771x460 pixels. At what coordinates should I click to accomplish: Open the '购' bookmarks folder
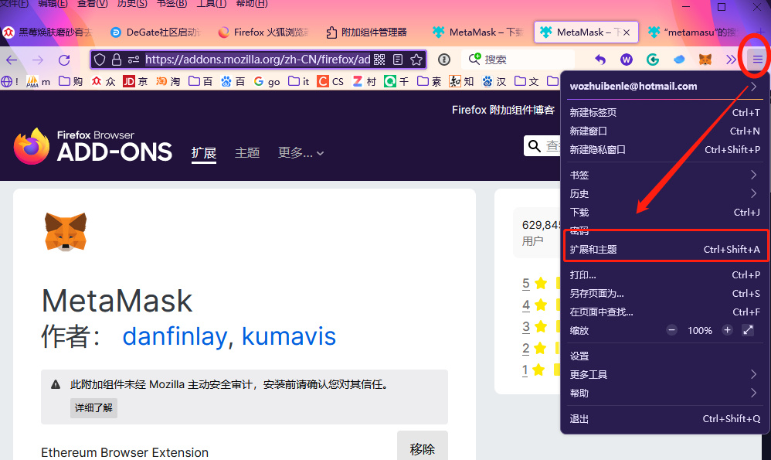pos(71,81)
